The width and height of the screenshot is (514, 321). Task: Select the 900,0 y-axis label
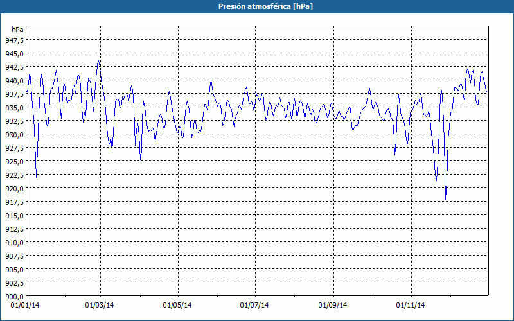click(x=14, y=297)
